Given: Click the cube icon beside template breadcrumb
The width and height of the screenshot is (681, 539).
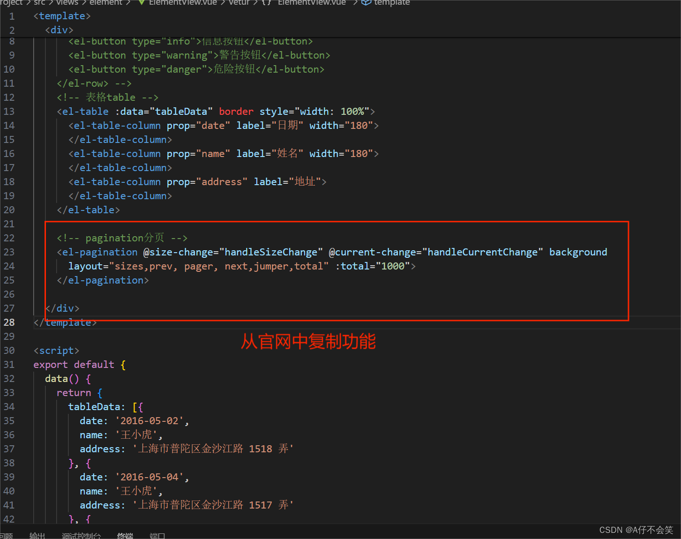Looking at the screenshot, I should (366, 2).
